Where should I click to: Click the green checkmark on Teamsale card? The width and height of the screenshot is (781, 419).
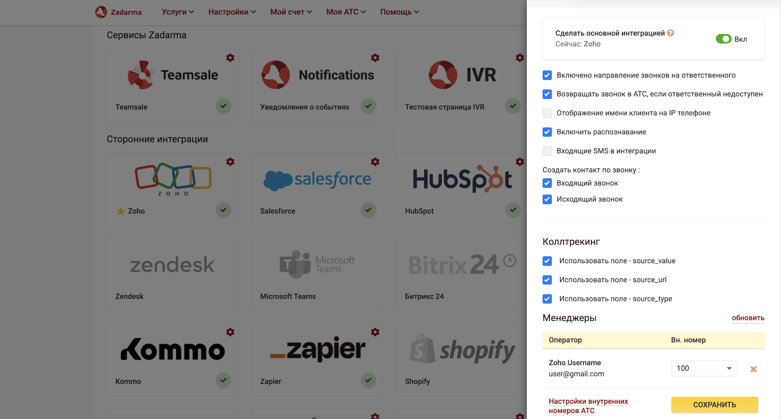[x=223, y=106]
